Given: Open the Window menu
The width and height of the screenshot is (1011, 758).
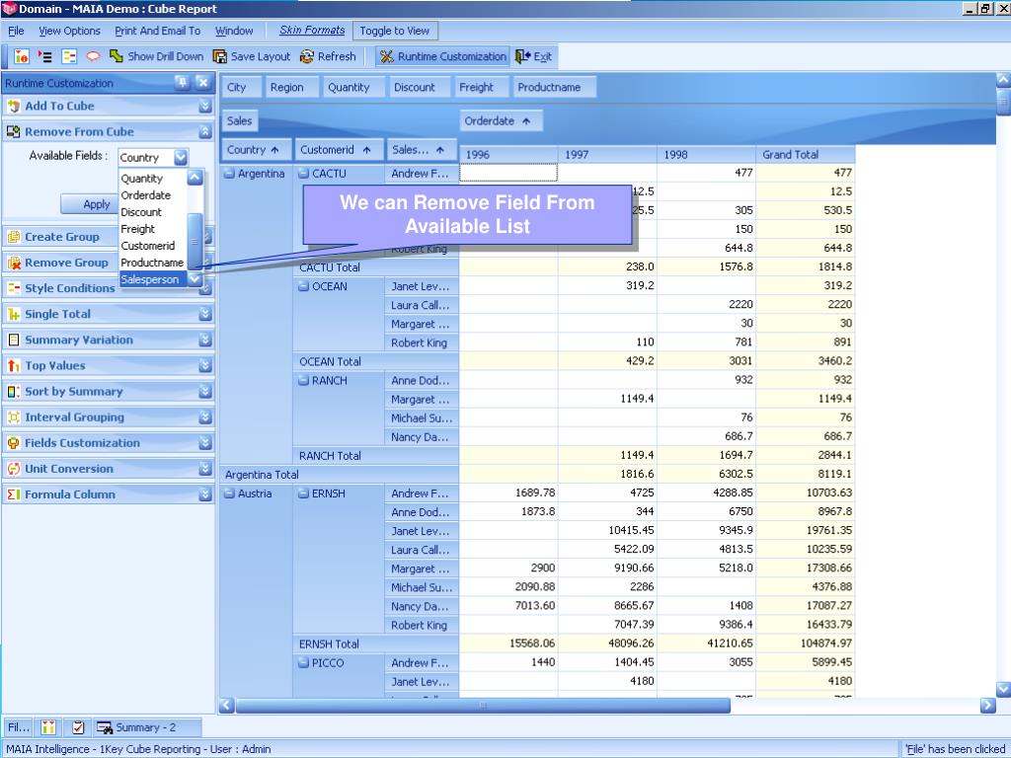Looking at the screenshot, I should [x=234, y=31].
